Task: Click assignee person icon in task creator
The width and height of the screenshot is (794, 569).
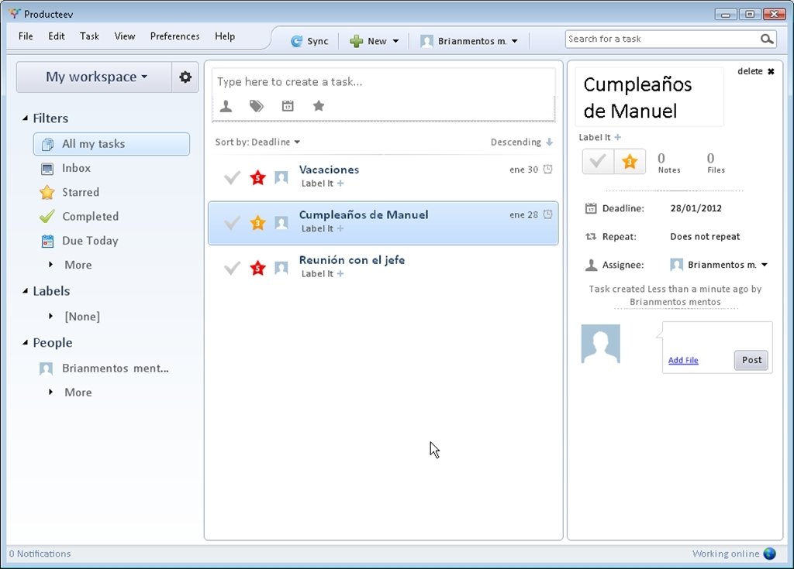Action: pyautogui.click(x=226, y=106)
